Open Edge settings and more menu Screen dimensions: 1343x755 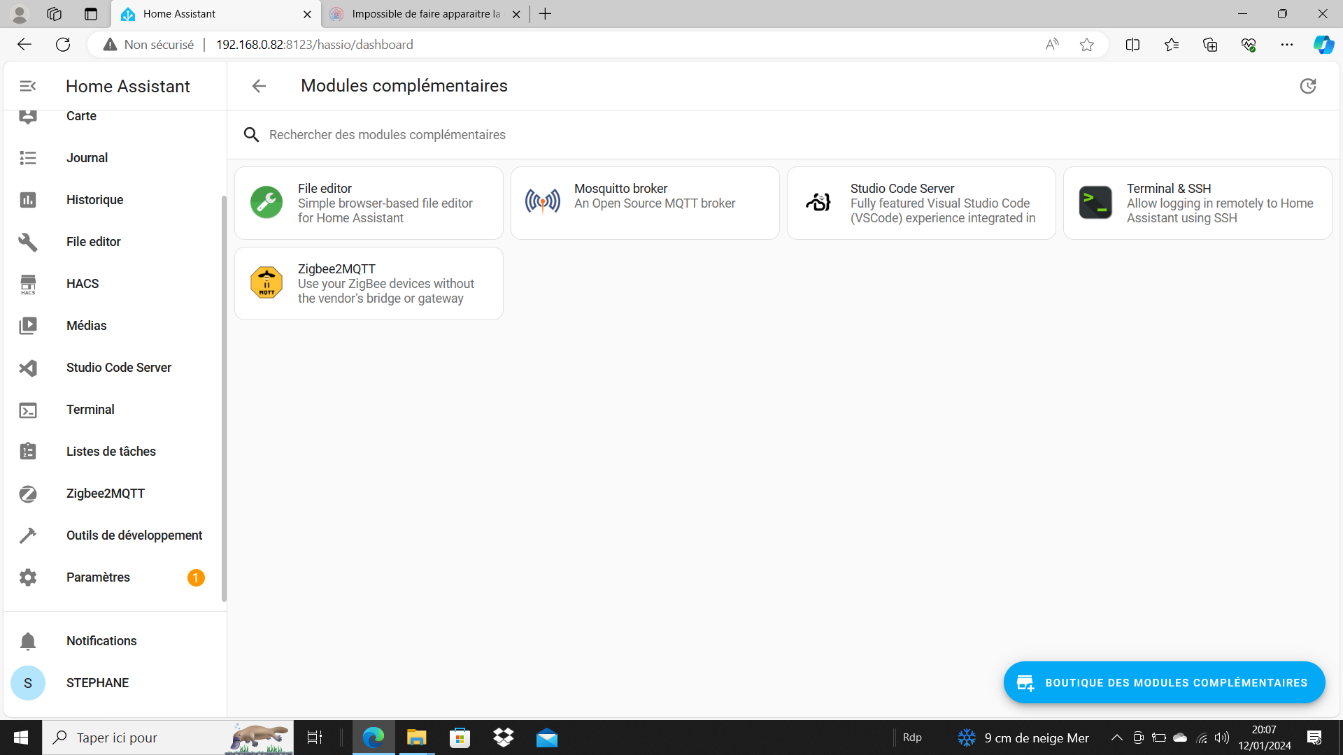pyautogui.click(x=1287, y=45)
